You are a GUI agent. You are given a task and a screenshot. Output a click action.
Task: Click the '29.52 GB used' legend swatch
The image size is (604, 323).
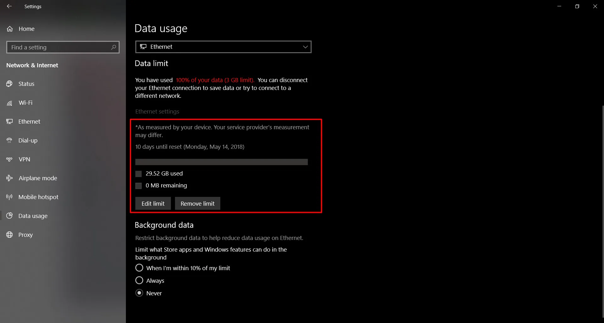[138, 174]
